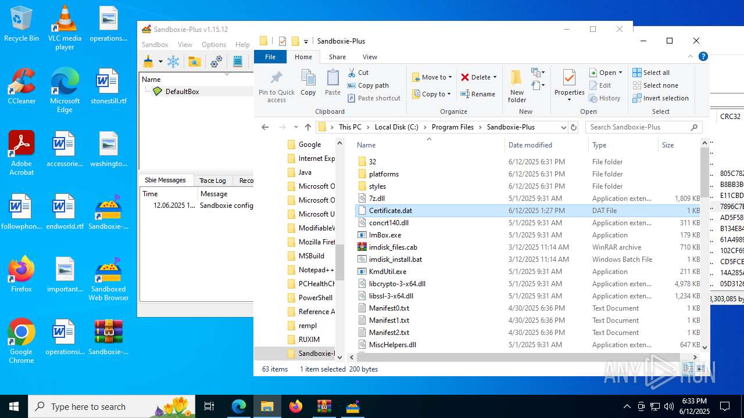Click the Back navigation arrow
Screen dimensions: 744x418
tap(266, 127)
